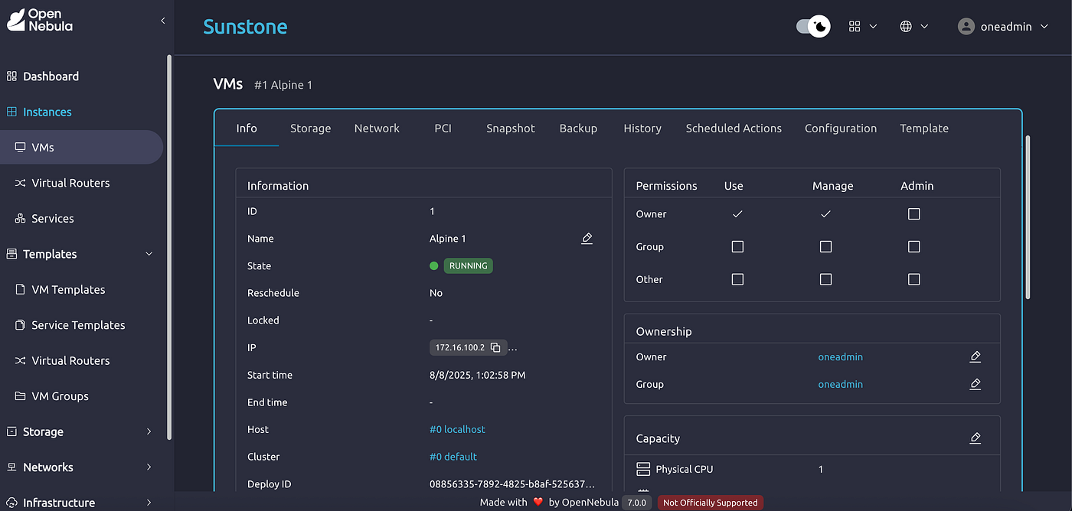Collapse the sidebar with the chevron

tap(162, 21)
